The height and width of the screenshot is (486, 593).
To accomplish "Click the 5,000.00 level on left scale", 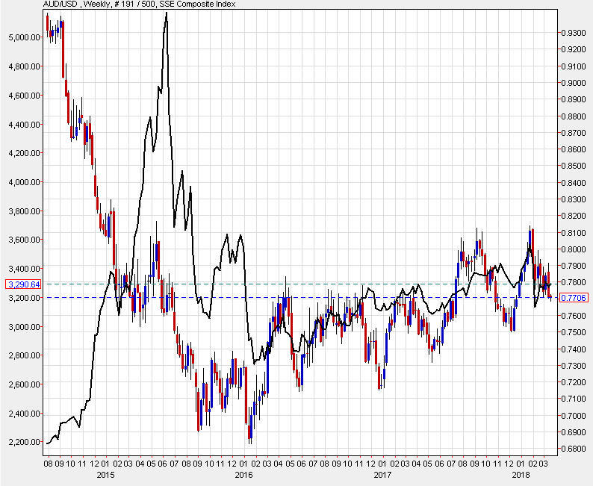I will coord(21,37).
